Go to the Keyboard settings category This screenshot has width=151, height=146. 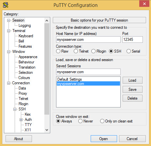[x=26, y=36]
